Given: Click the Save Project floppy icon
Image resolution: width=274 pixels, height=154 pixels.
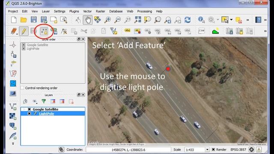Looking at the screenshot, I should pos(33,20).
